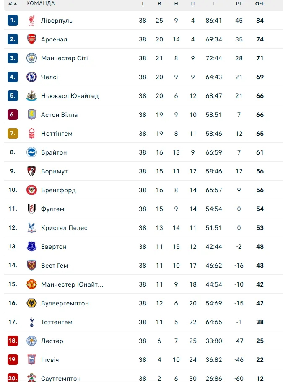
Task: Open the Кристал Пелес team link
Action: 64,228
